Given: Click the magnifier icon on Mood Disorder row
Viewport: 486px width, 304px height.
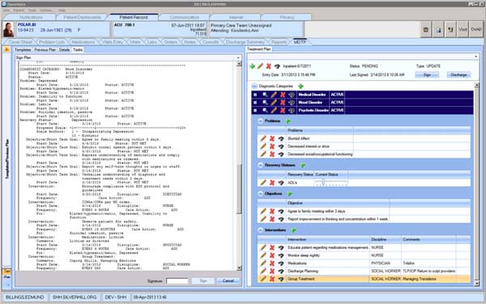Looking at the screenshot, I should (265, 103).
